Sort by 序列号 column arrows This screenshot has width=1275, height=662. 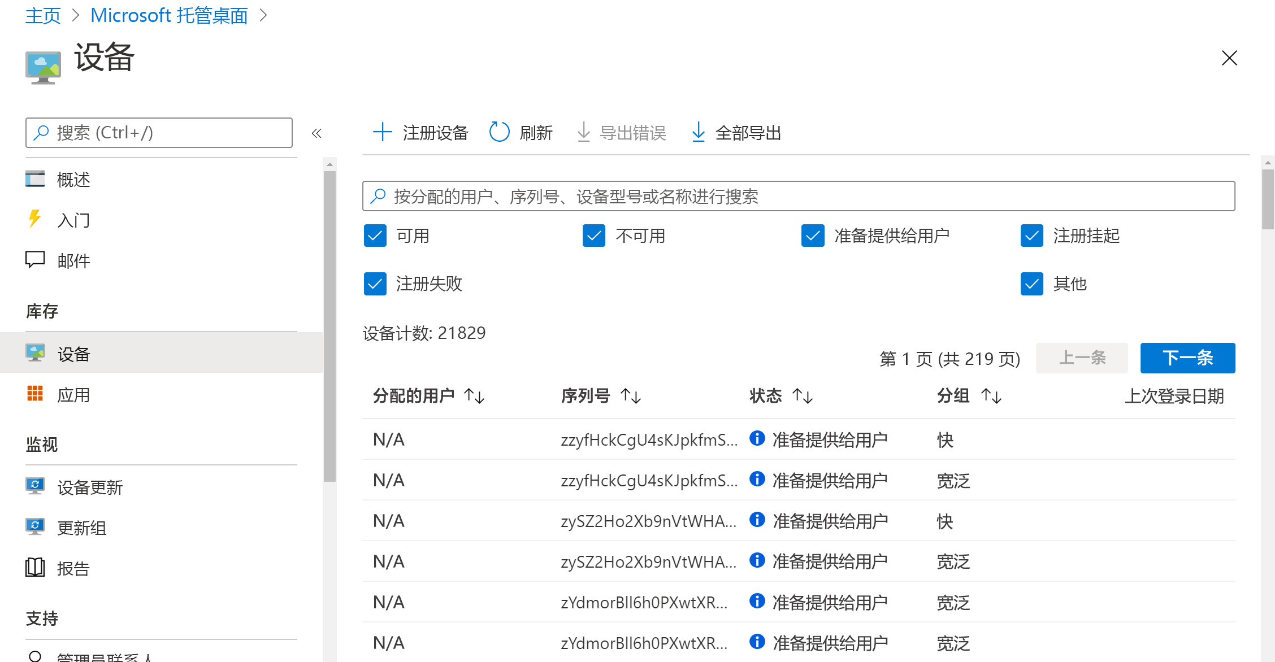pos(631,396)
